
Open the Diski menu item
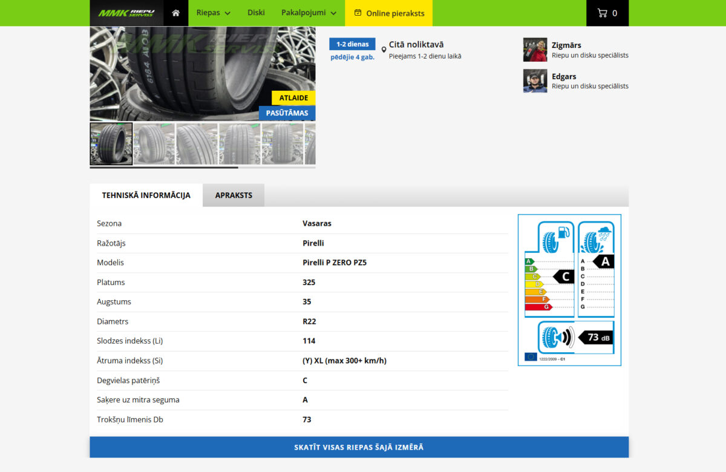256,13
